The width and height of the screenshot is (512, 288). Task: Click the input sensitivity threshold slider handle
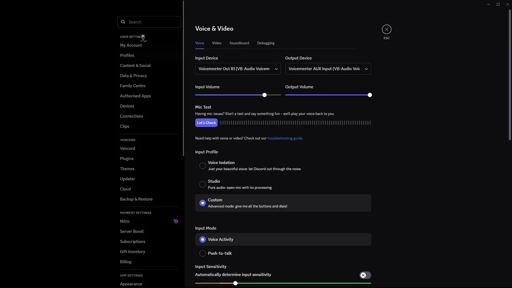click(235, 283)
